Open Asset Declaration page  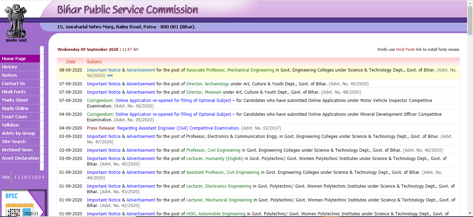(x=20, y=158)
